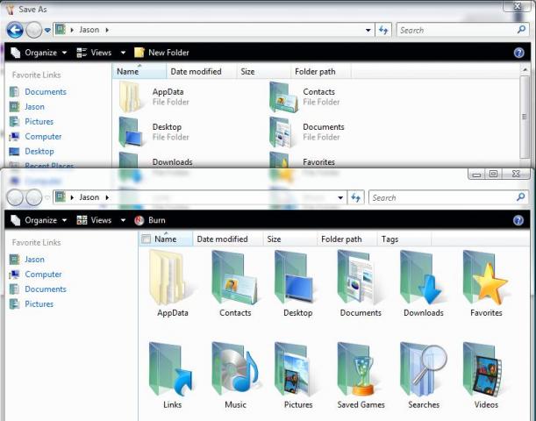536x421 pixels.
Task: Select Links folder icon in Explorer
Action: tap(172, 375)
